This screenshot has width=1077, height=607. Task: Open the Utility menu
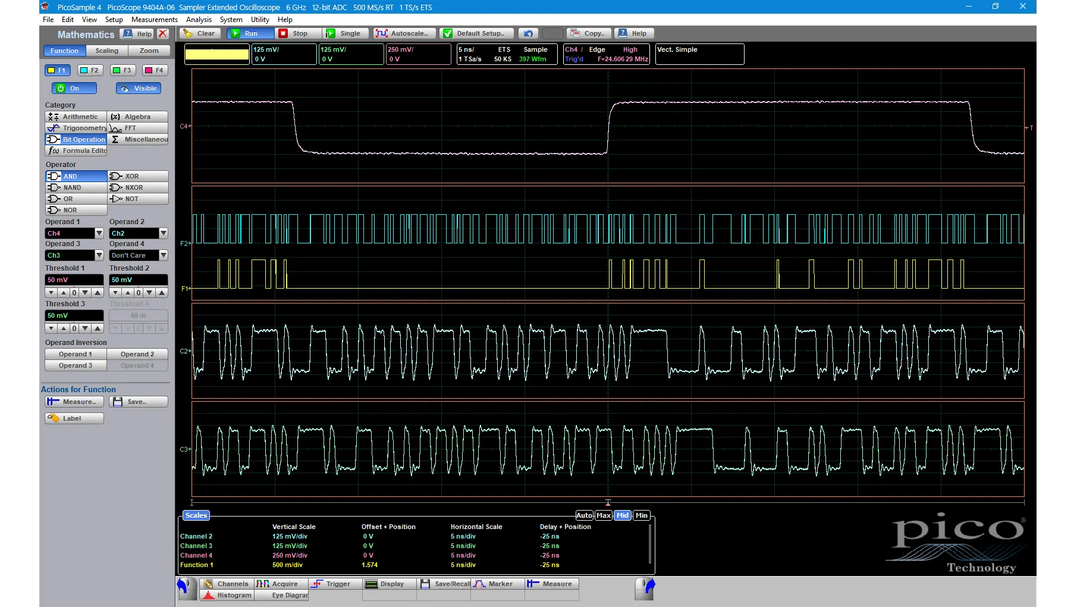click(x=260, y=20)
